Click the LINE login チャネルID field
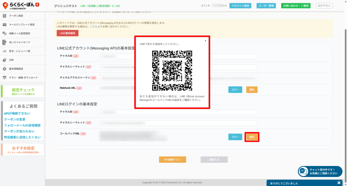The width and height of the screenshot is (347, 186). [x=179, y=112]
